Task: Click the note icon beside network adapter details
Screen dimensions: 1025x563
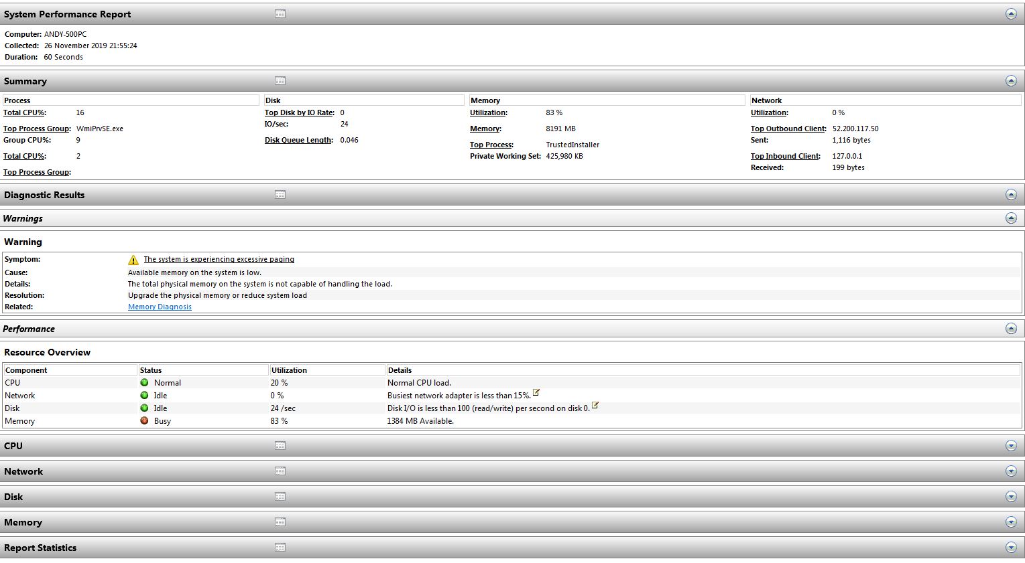Action: tap(536, 393)
